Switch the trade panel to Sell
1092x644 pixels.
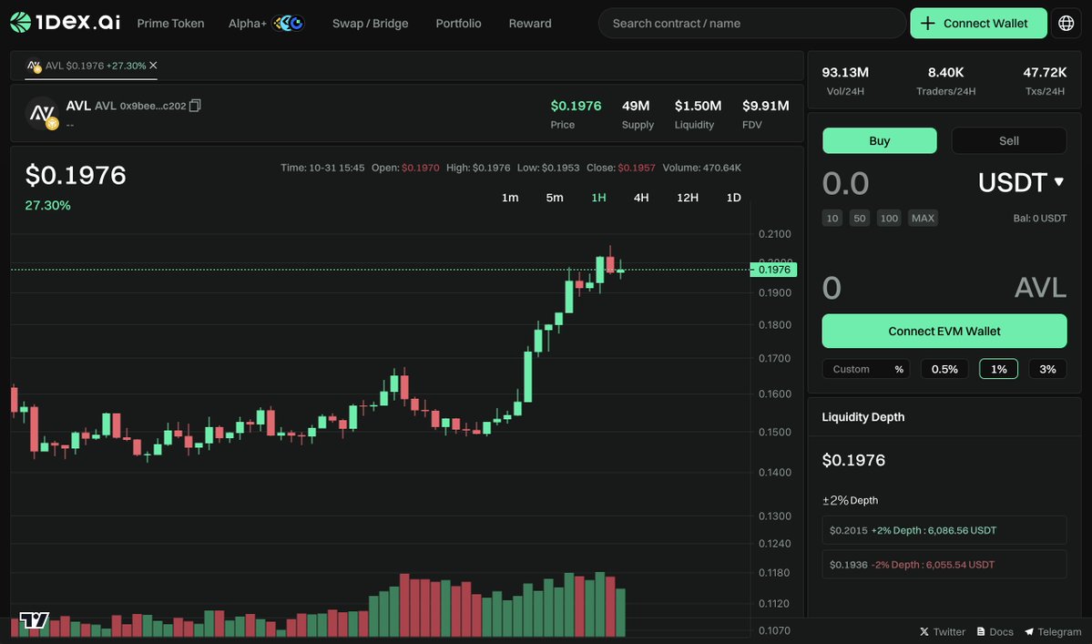pos(1008,140)
